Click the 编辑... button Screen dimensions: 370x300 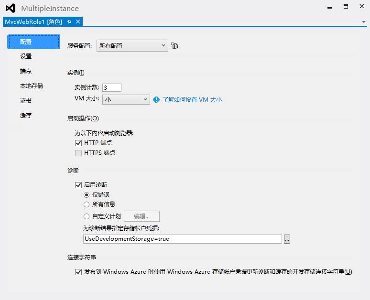coord(141,216)
